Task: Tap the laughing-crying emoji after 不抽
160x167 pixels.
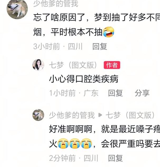Action: coord(109,32)
